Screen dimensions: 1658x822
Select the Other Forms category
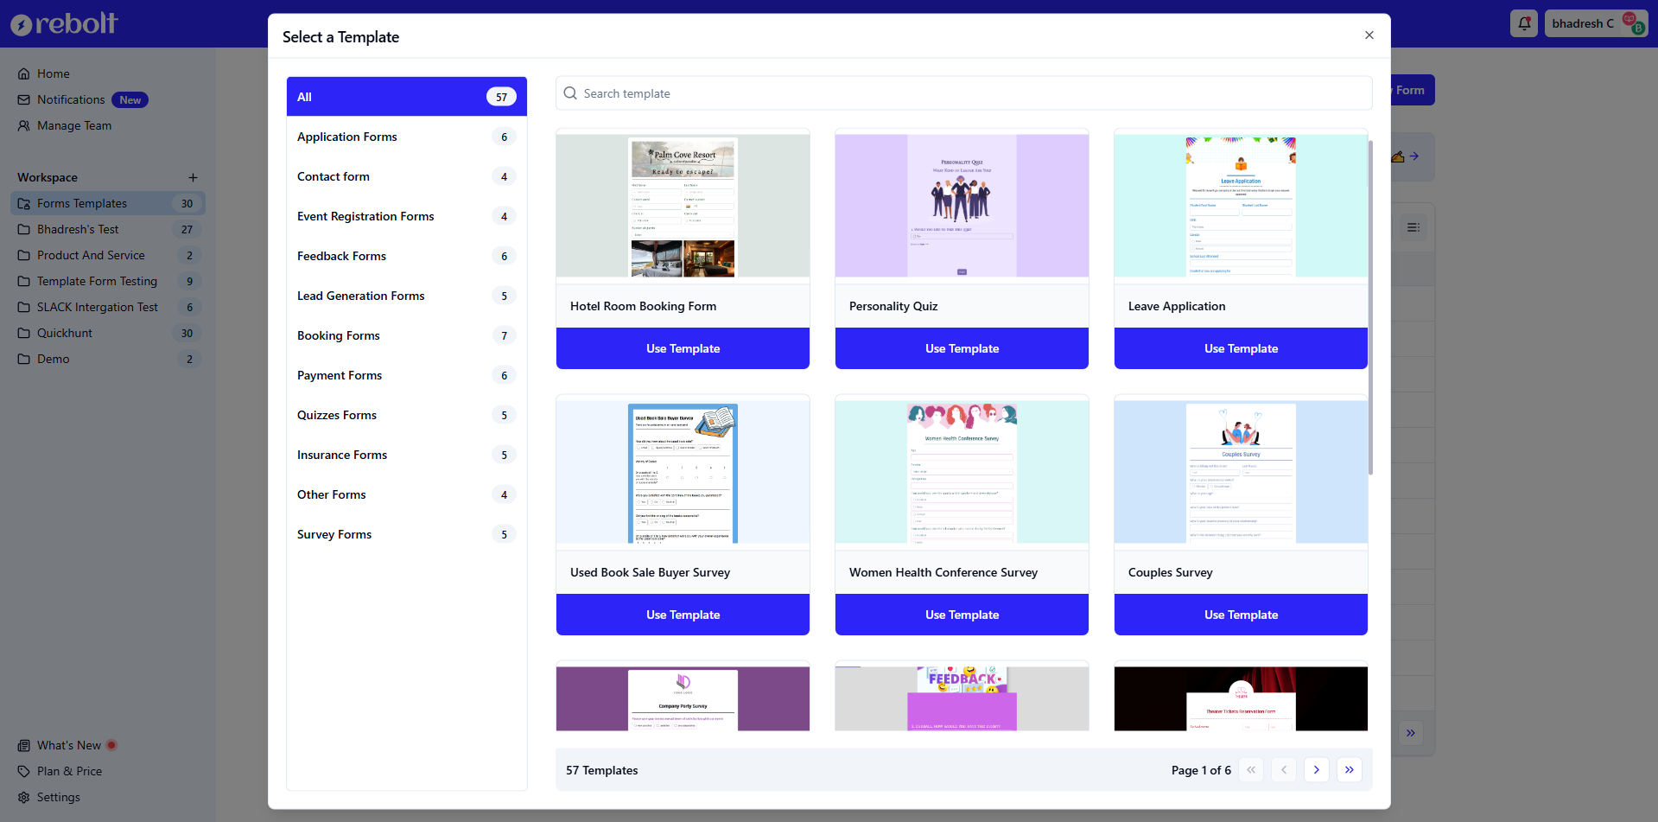point(407,494)
